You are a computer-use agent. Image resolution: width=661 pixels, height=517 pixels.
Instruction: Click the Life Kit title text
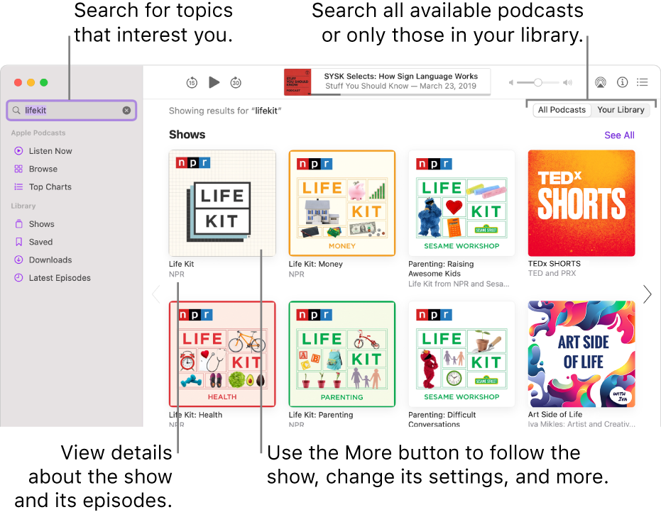point(181,264)
